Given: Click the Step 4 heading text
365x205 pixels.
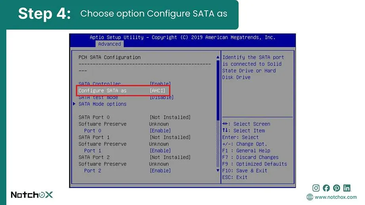Looking at the screenshot, I should [x=44, y=13].
